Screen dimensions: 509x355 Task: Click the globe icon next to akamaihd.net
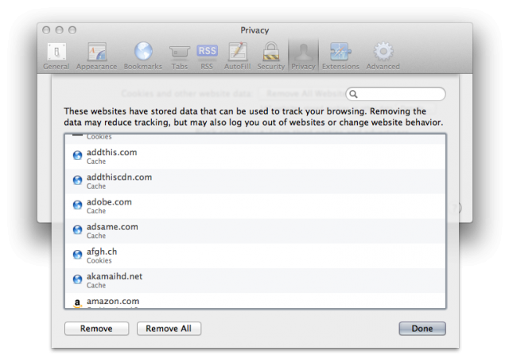(77, 279)
